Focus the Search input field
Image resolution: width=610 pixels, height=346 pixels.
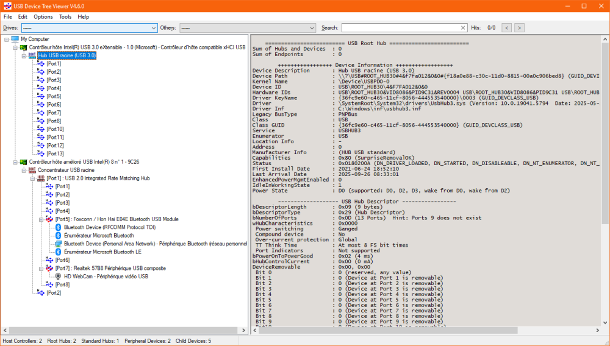[x=401, y=27]
